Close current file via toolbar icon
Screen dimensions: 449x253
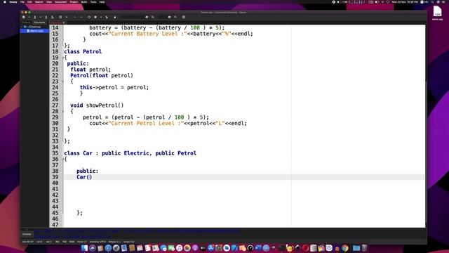pyautogui.click(x=67, y=17)
